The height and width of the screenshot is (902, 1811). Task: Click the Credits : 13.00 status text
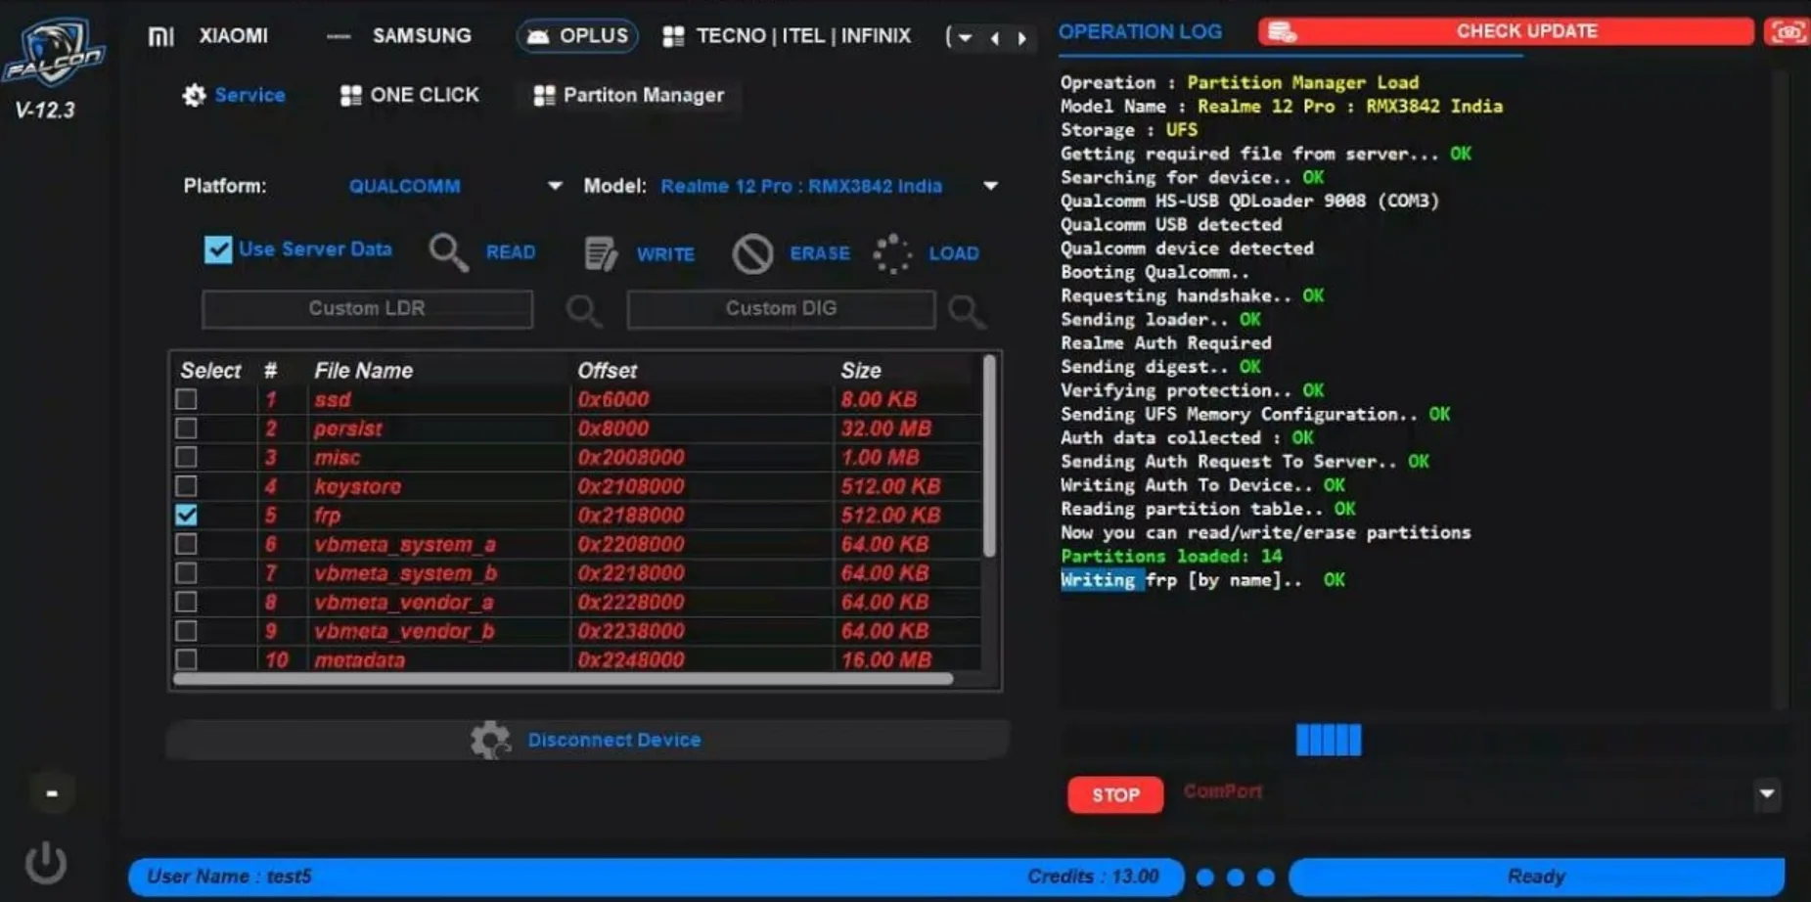(1093, 877)
